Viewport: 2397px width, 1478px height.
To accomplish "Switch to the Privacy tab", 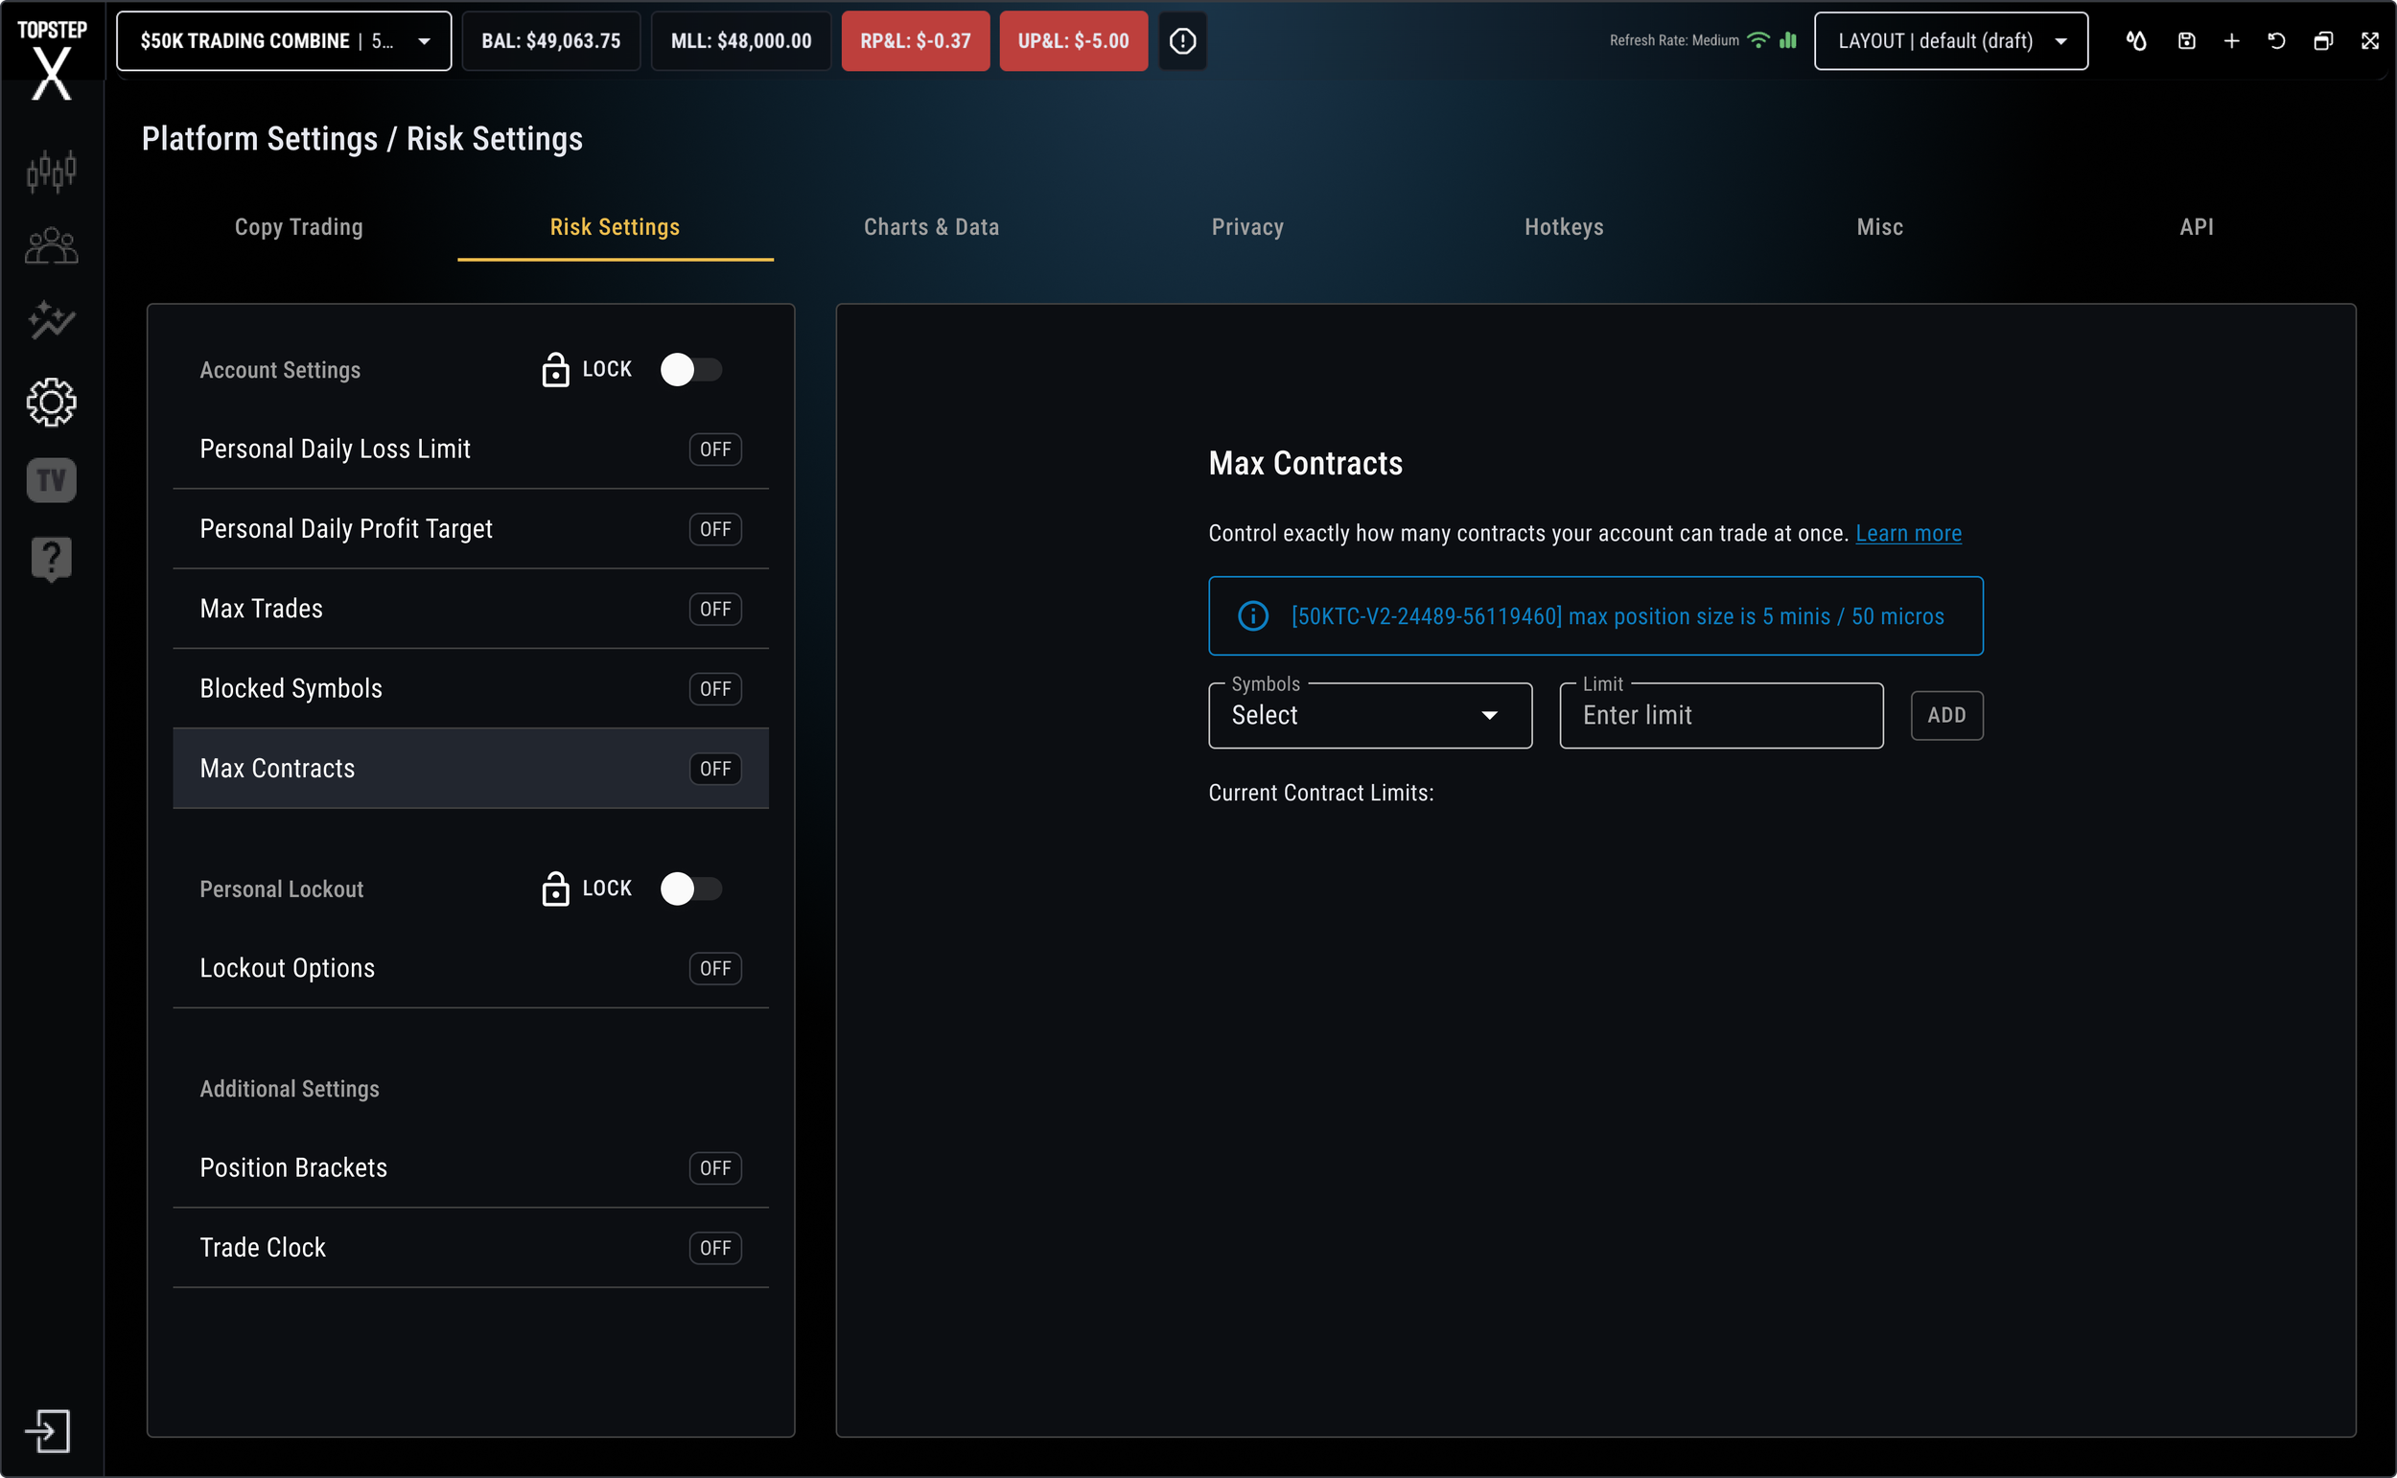I will pos(1247,227).
